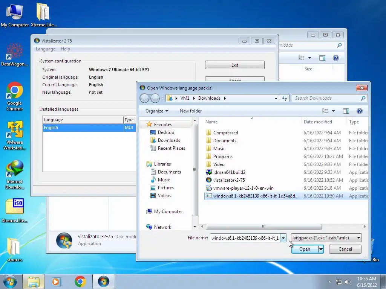Select the windows6.1-kb2483139 language pack file
Viewport: 386px width, 289px height.
pyautogui.click(x=286, y=196)
